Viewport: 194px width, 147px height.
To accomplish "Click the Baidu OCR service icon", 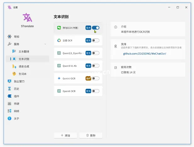I will pyautogui.click(x=59, y=40).
